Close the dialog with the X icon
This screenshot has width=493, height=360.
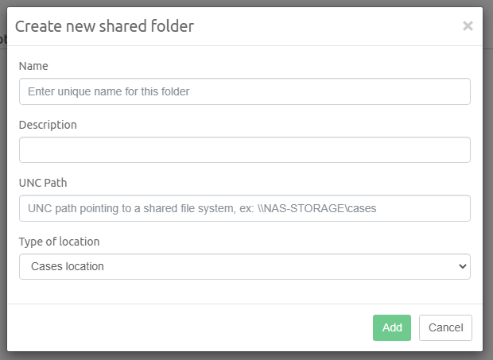click(468, 26)
